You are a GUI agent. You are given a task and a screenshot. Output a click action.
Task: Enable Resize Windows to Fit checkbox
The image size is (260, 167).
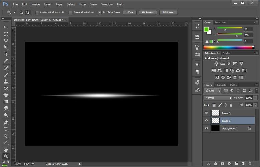(37, 13)
